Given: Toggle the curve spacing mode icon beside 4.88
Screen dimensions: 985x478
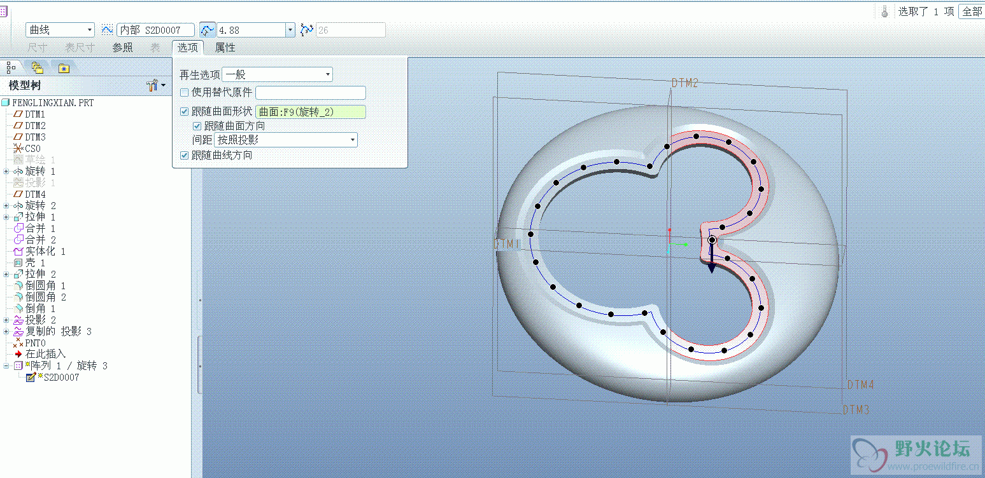Looking at the screenshot, I should click(208, 30).
